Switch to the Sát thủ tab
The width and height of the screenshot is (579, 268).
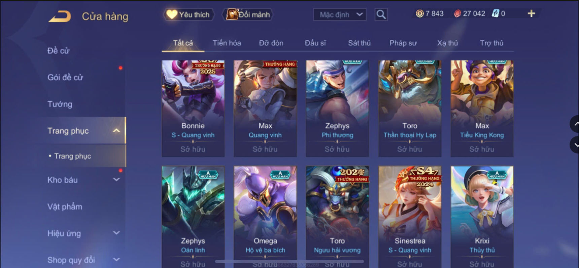(x=359, y=43)
